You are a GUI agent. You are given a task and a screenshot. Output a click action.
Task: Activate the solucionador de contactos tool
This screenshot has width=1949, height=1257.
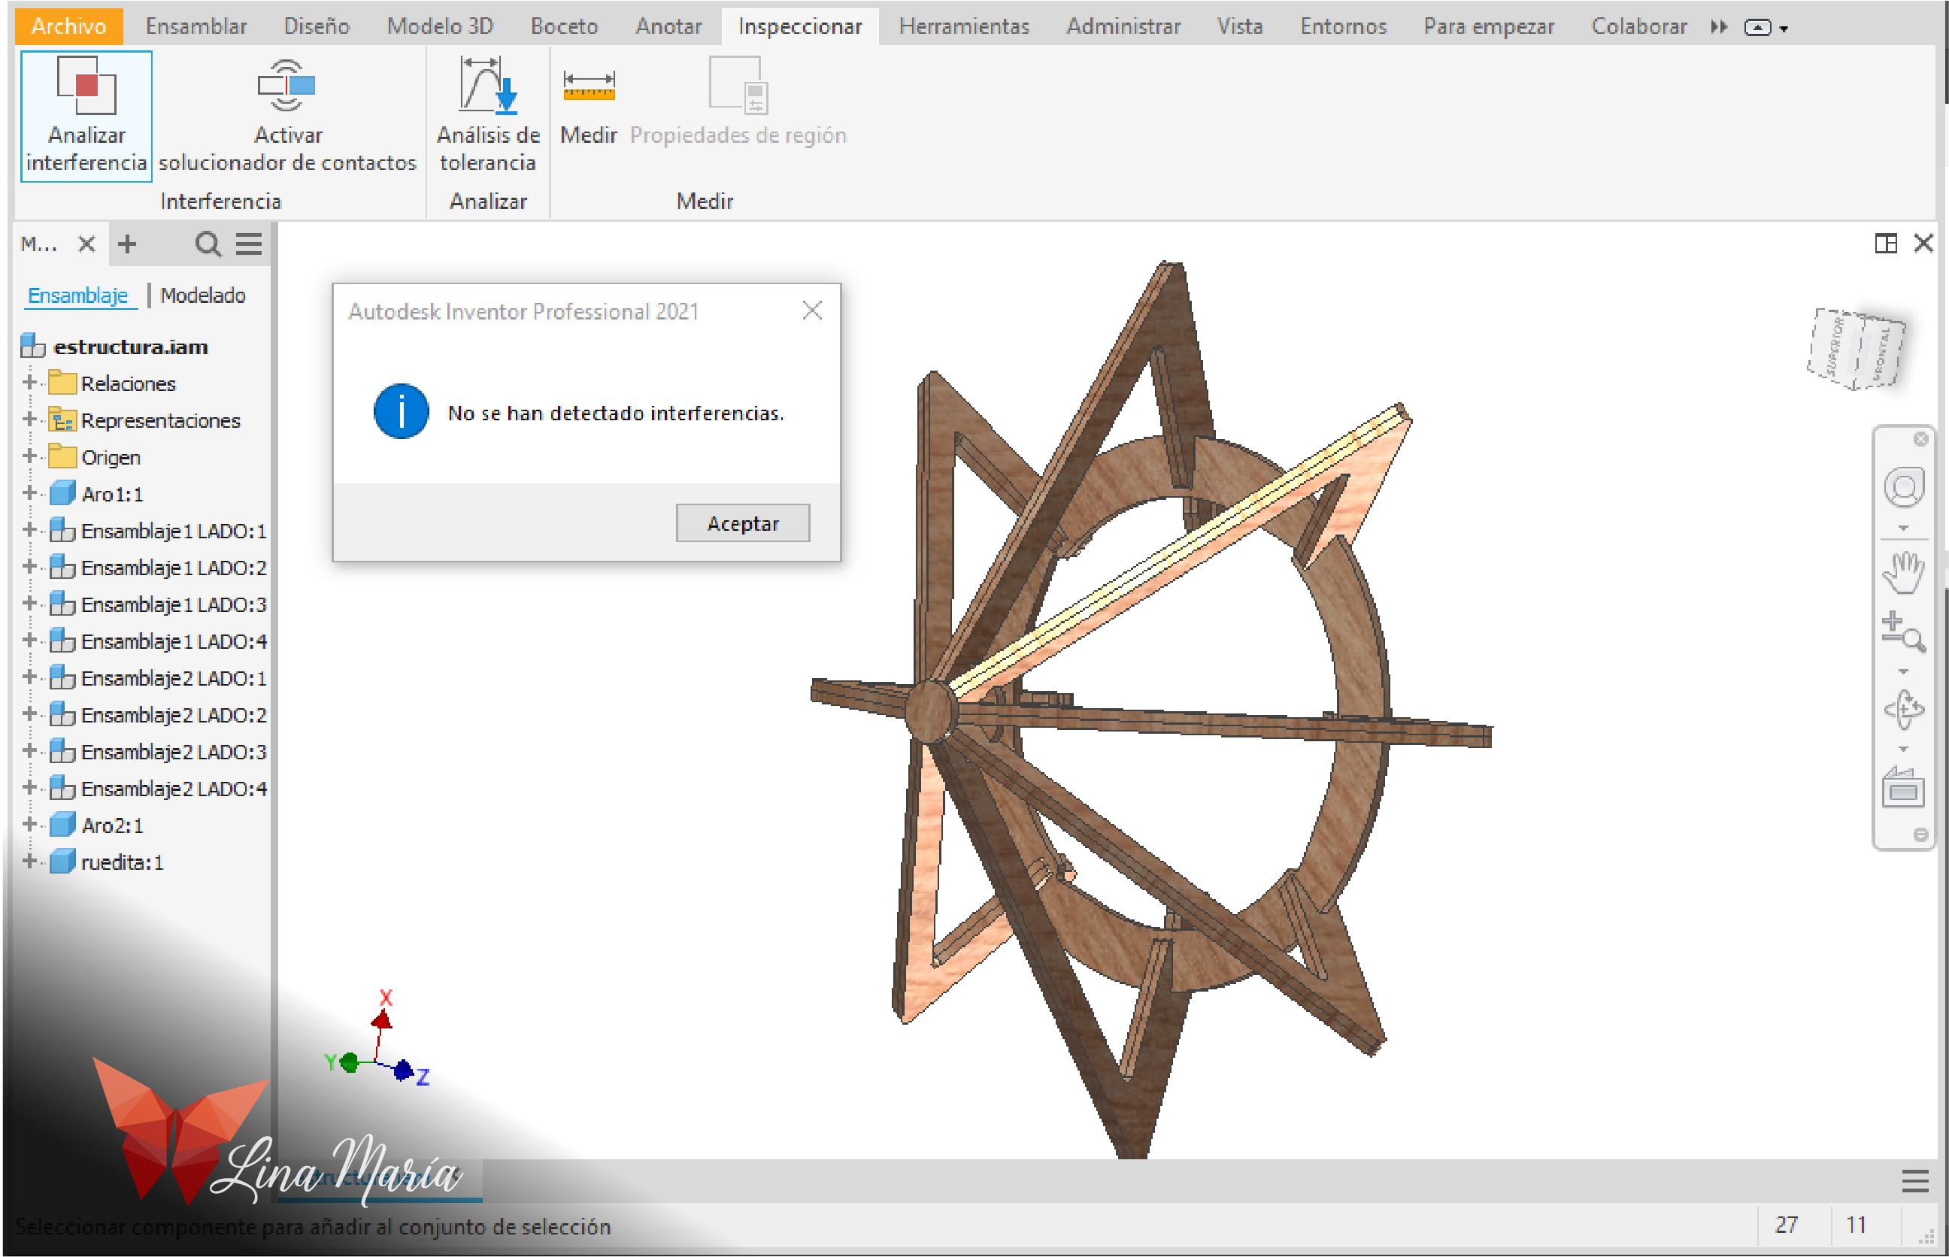point(287,115)
